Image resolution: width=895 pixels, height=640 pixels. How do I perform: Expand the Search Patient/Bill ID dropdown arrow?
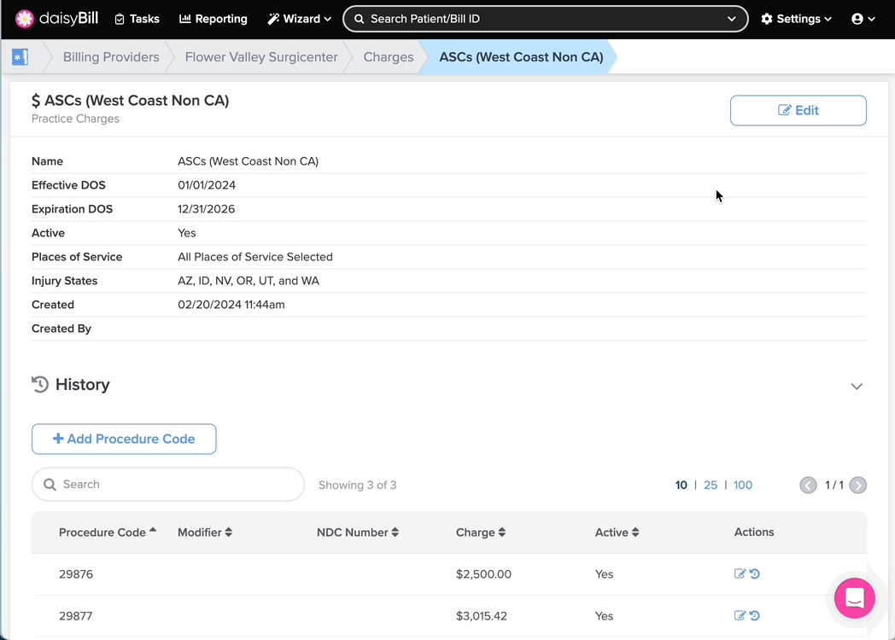click(732, 19)
